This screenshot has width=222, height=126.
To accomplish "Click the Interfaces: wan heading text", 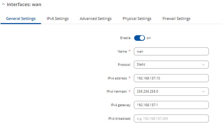I will [24, 5].
